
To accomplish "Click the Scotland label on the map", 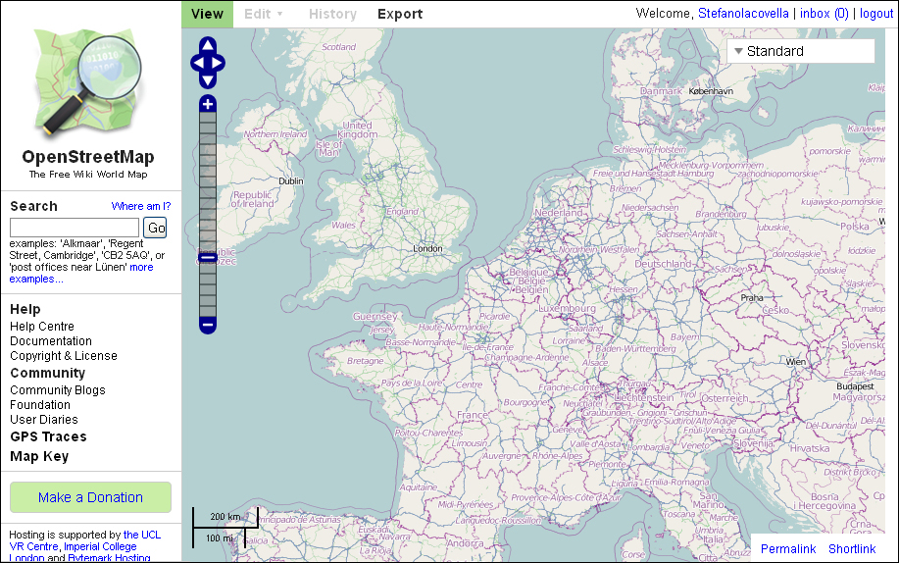I will (338, 46).
